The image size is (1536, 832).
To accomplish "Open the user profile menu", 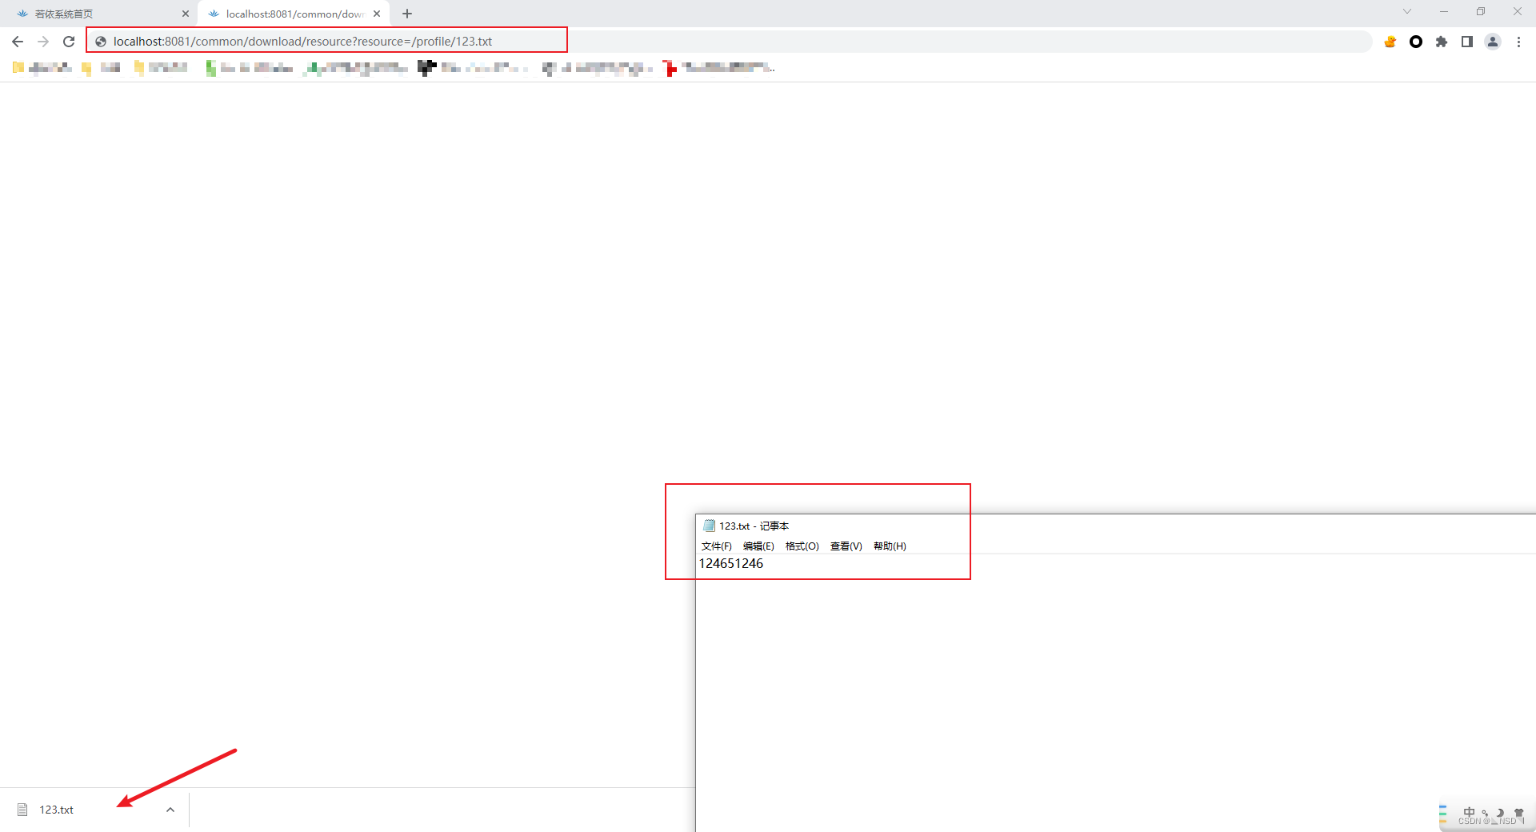I will pyautogui.click(x=1493, y=42).
